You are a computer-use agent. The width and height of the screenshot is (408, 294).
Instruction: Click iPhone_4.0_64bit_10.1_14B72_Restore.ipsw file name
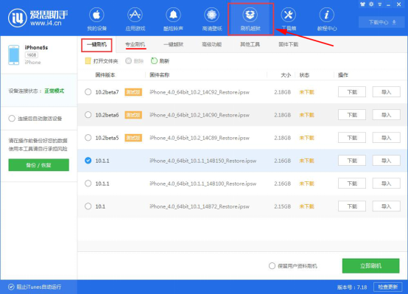tap(200, 207)
